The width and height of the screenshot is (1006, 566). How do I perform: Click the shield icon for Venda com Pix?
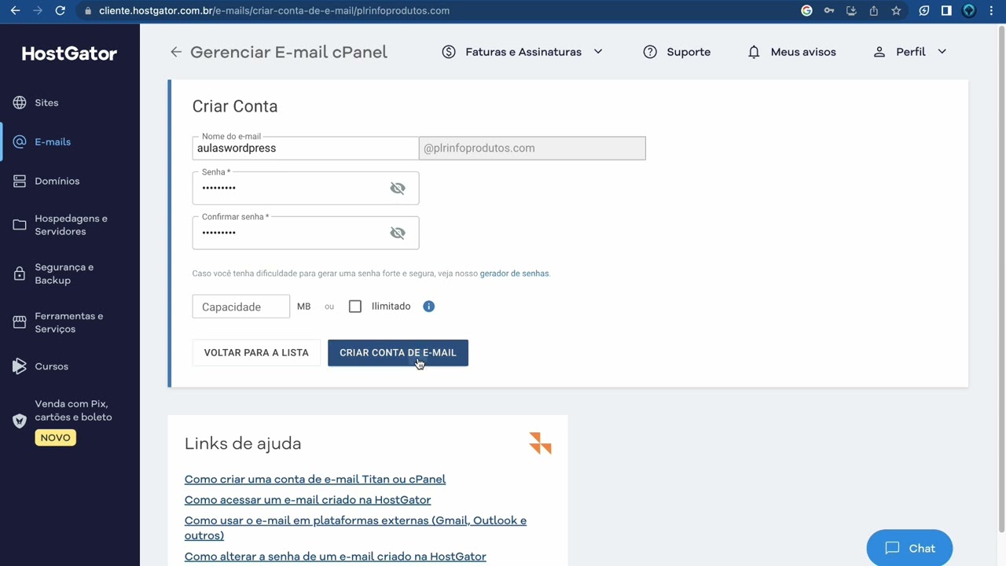click(x=20, y=421)
